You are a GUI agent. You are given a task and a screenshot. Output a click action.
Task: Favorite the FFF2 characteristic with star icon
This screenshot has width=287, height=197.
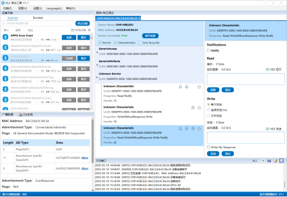coord(199,108)
